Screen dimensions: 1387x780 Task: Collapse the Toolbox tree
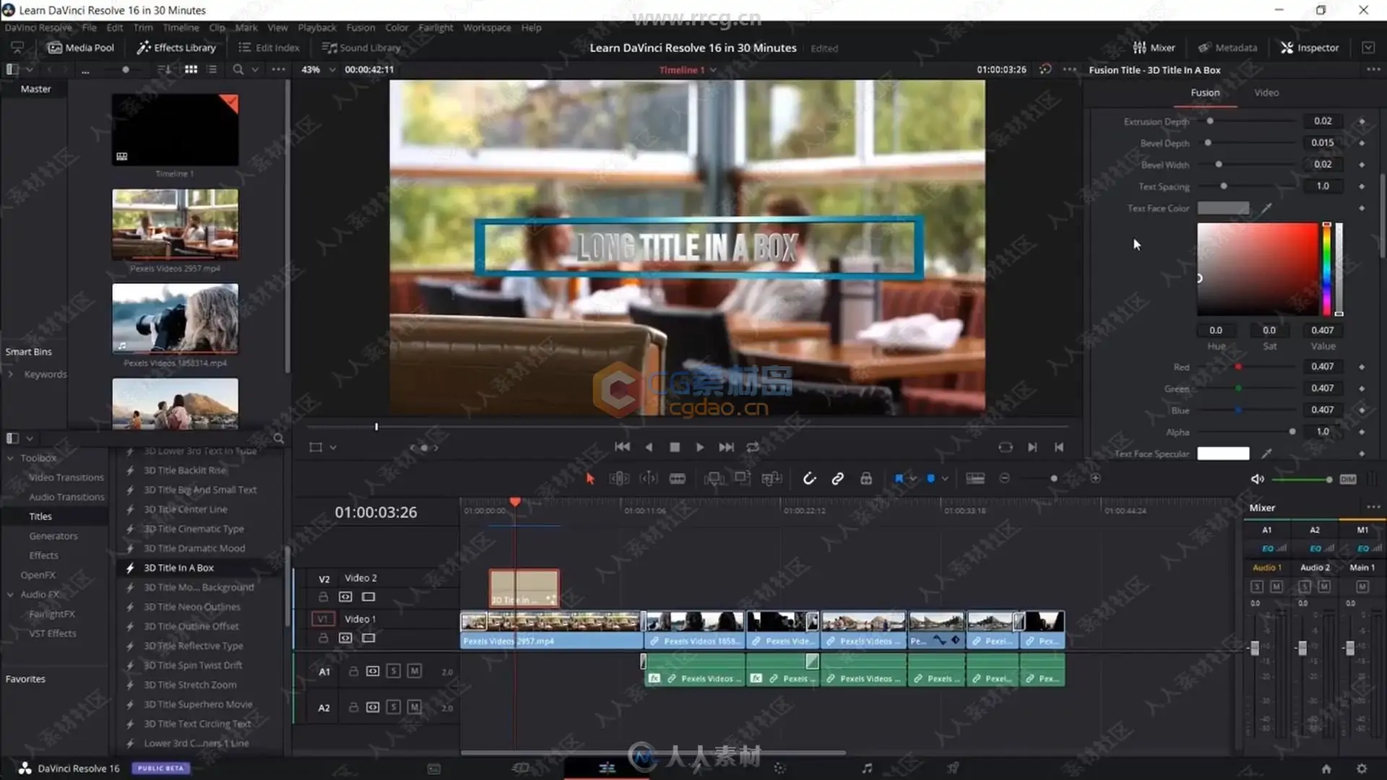10,458
